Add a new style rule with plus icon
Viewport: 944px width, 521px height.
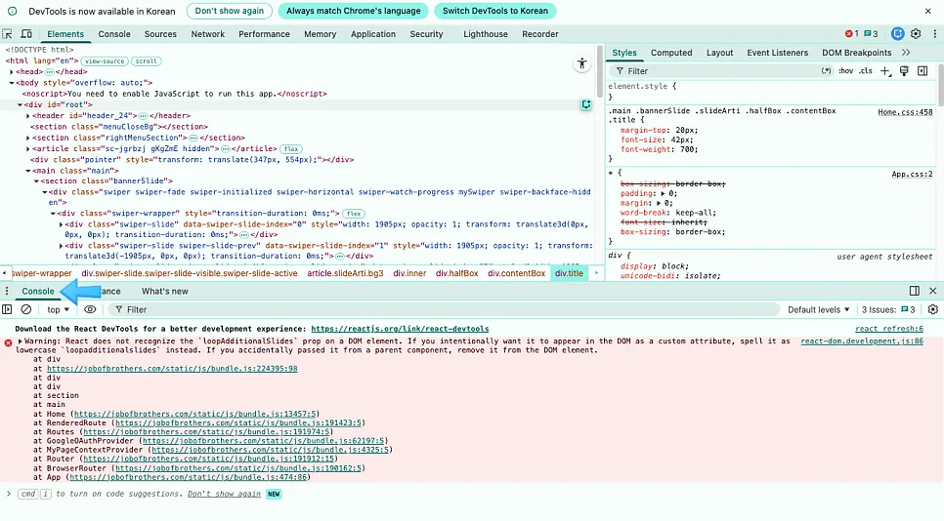885,71
